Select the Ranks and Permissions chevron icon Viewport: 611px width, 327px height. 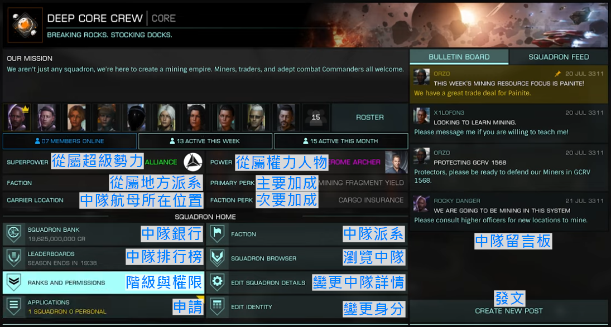point(14,282)
